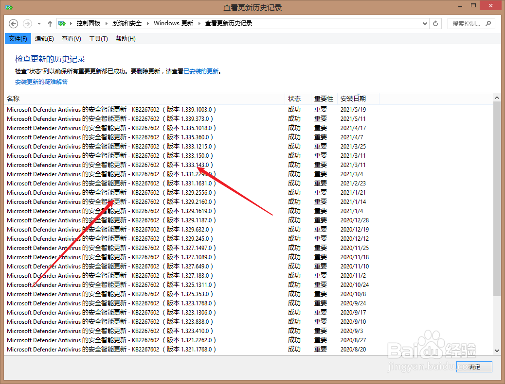Open the 编辑(E) menu

pos(44,39)
